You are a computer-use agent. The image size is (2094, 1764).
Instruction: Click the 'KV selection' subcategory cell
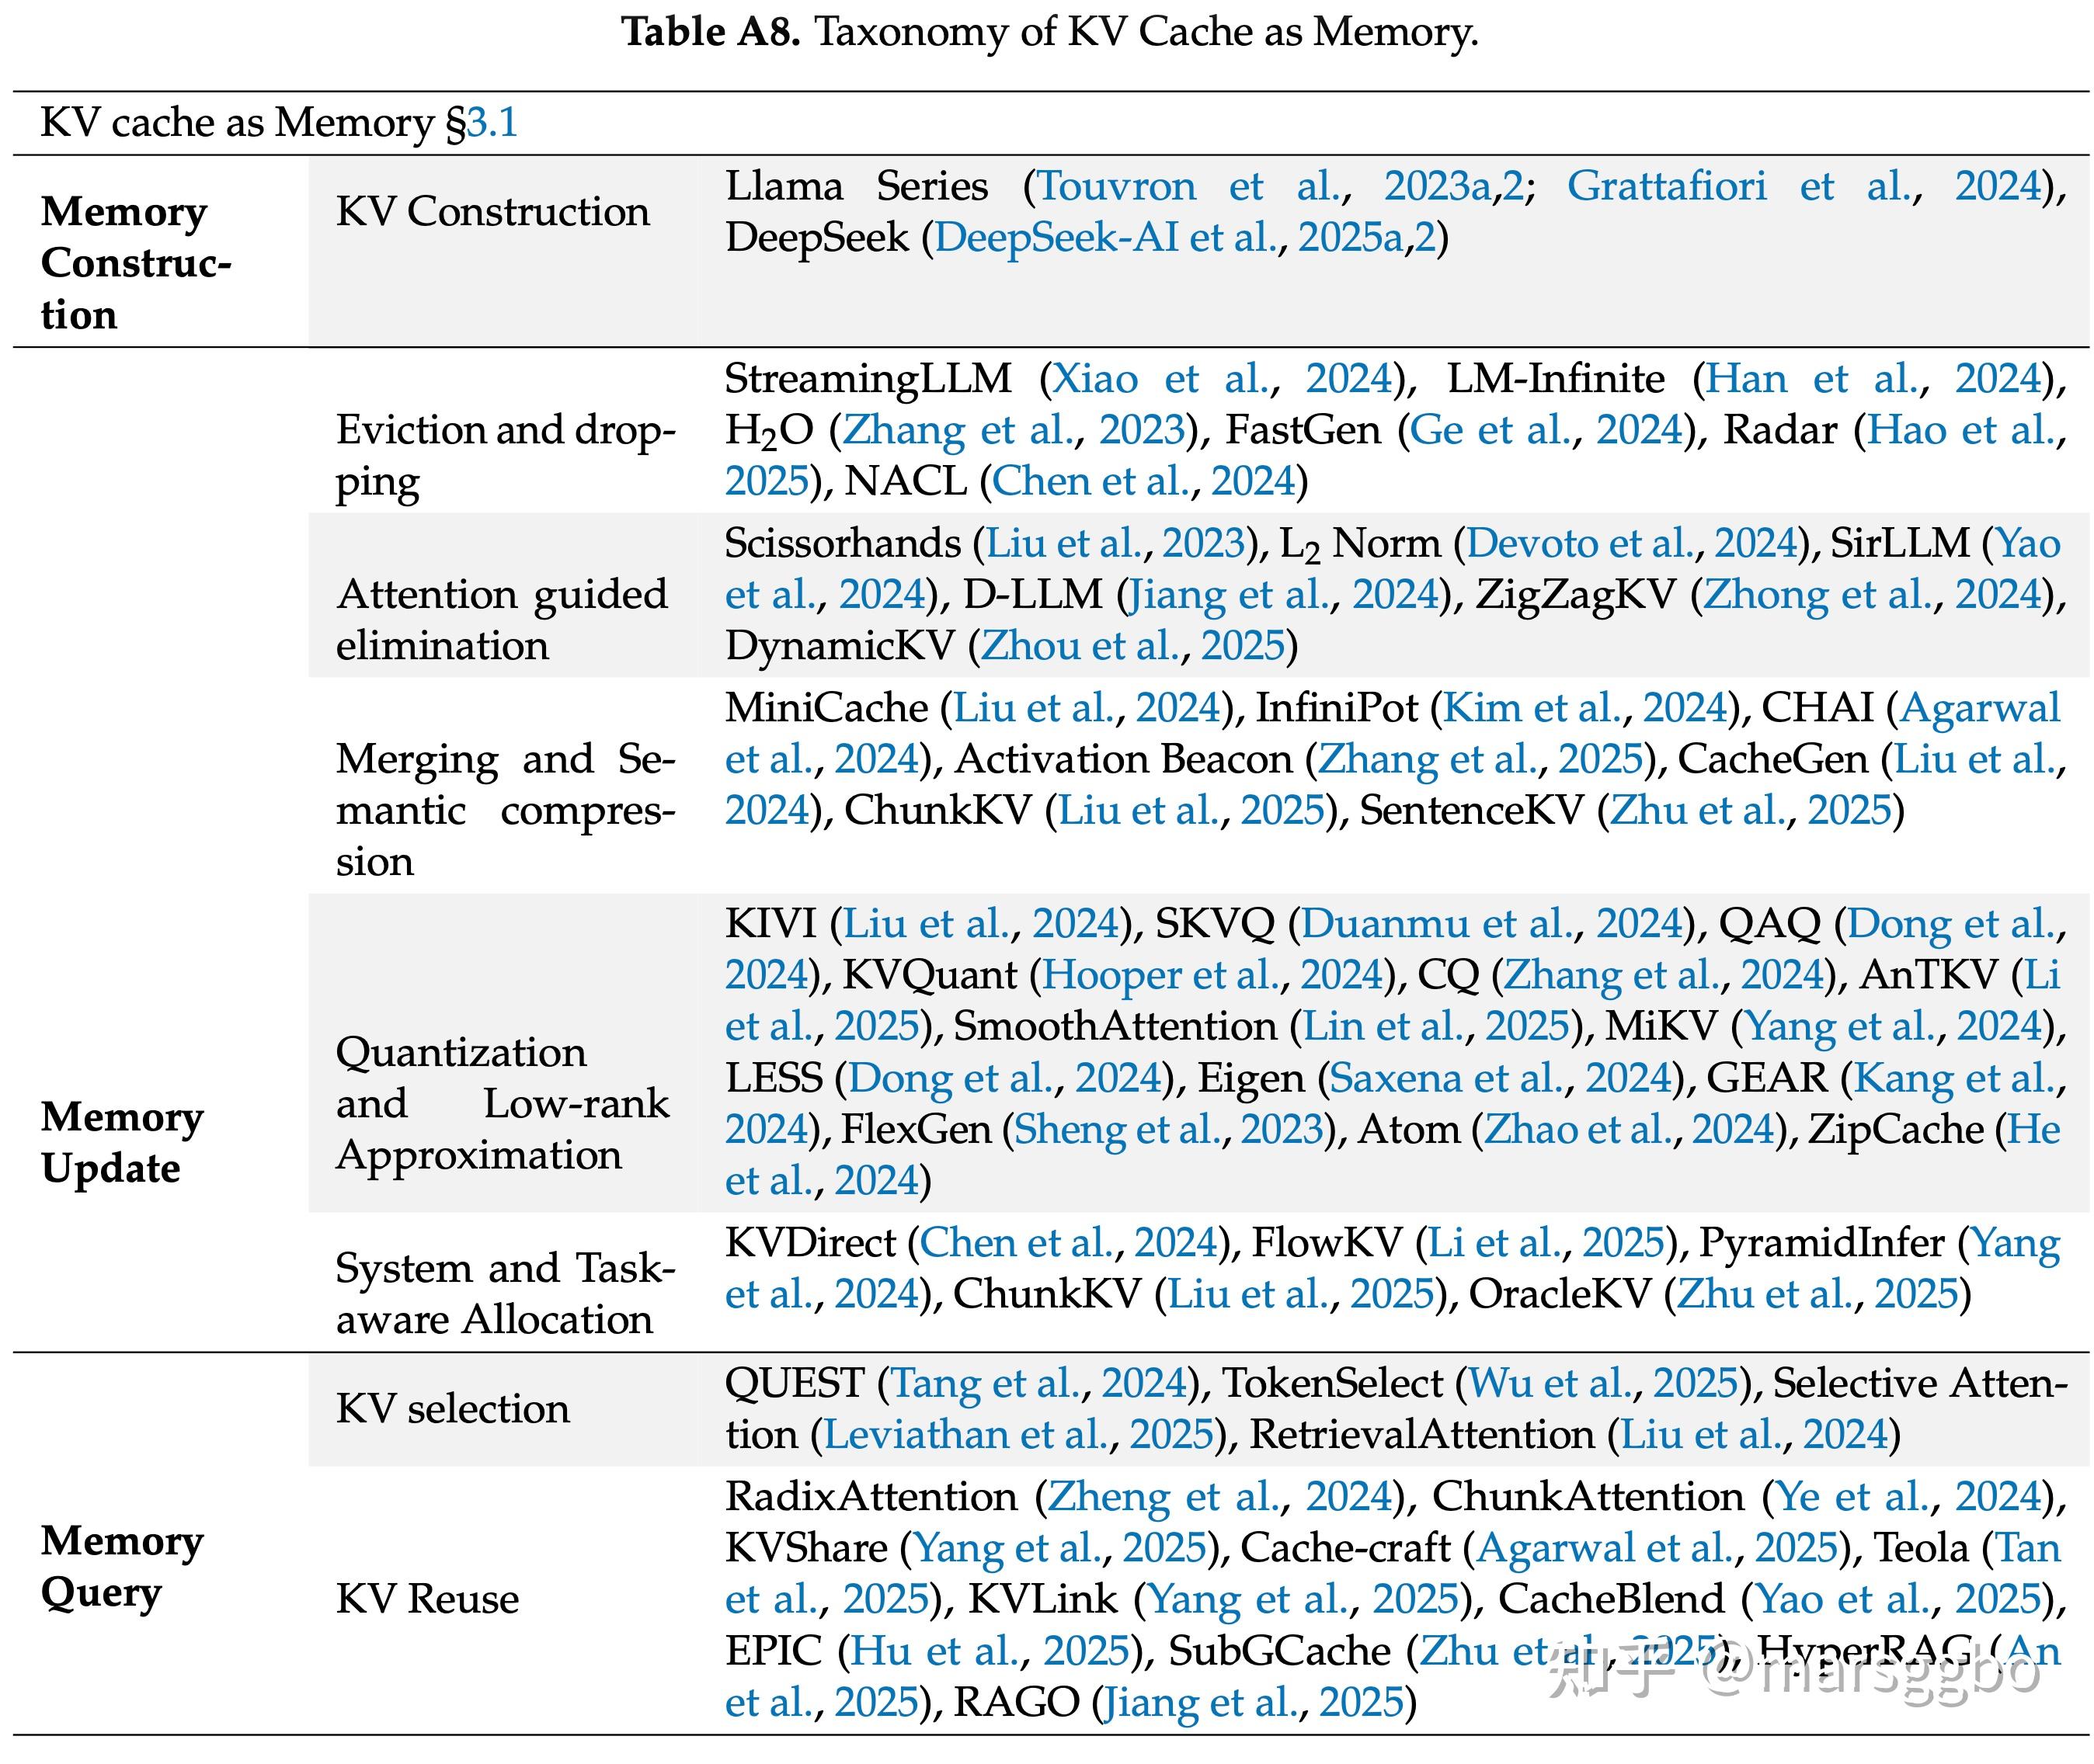pyautogui.click(x=454, y=1410)
